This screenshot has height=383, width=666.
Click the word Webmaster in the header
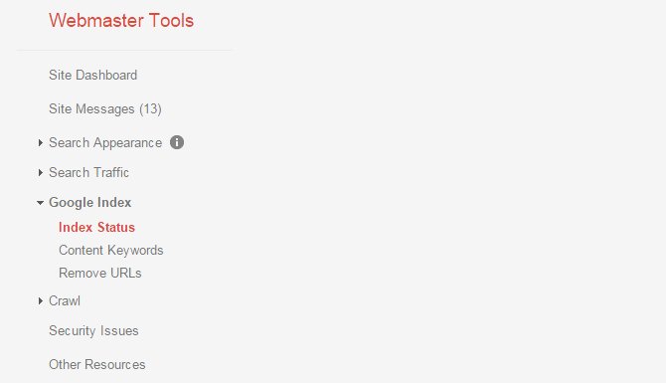tap(96, 21)
